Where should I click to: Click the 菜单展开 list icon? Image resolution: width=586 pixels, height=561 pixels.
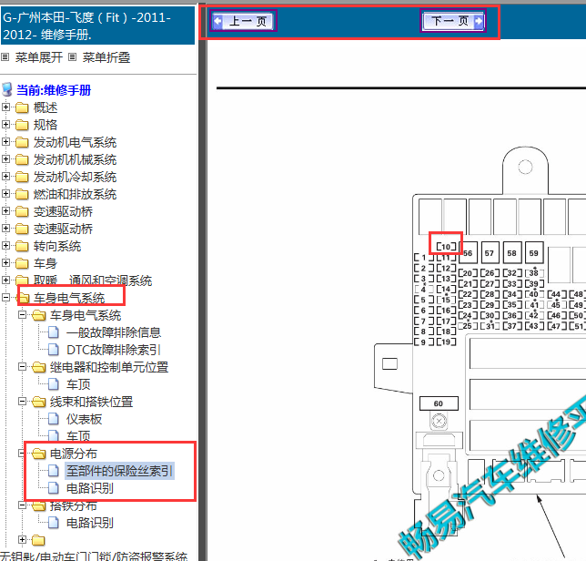click(5, 57)
